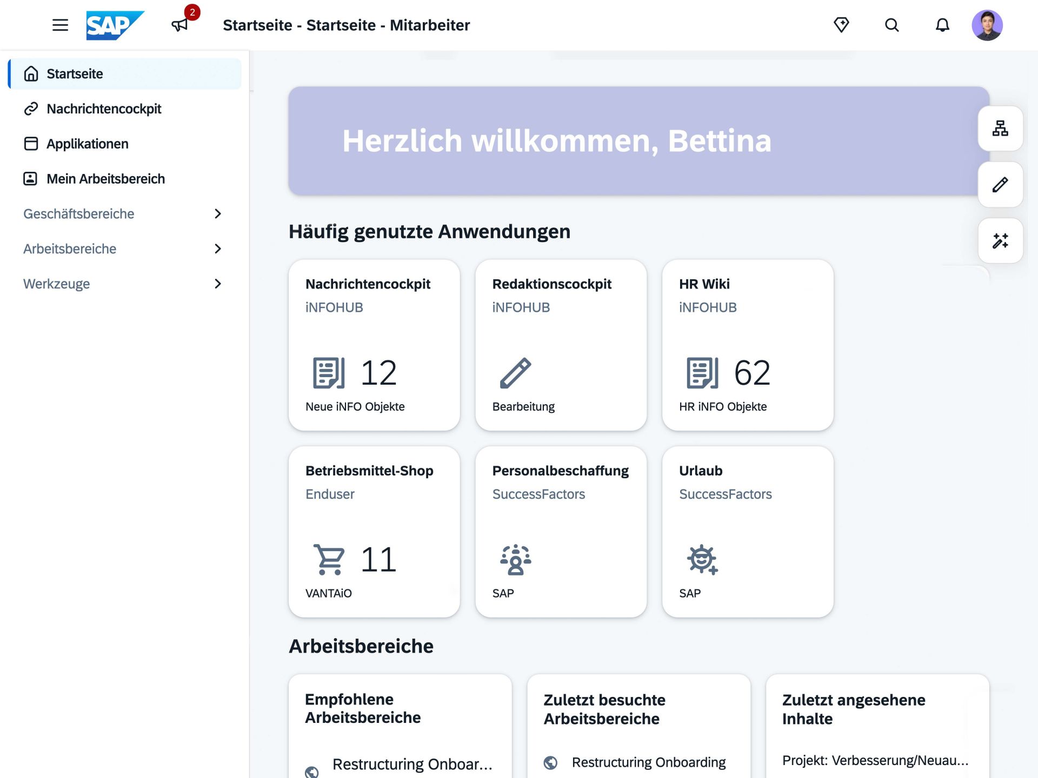Click the page title Startseite - Startseite - Mitarbeiter
The width and height of the screenshot is (1038, 778).
[x=347, y=25]
